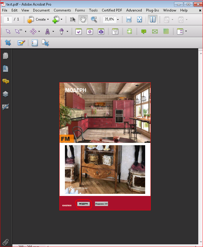The width and height of the screenshot is (203, 247).
Task: Expand the Select Similar Objects arrow
Action: (25, 31)
